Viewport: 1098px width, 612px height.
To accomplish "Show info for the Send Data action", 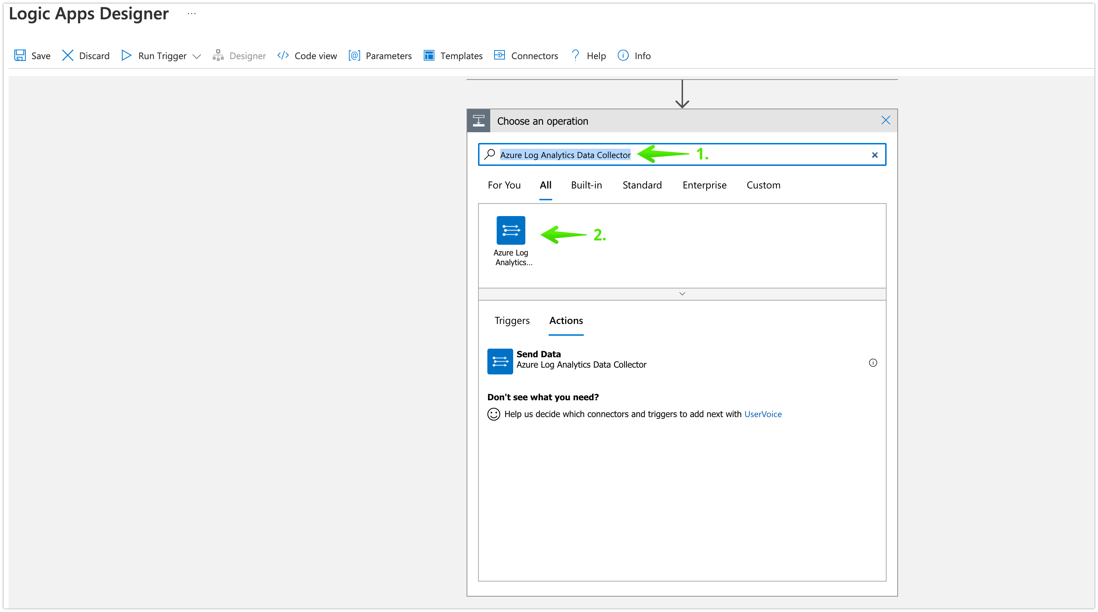I will [x=873, y=363].
